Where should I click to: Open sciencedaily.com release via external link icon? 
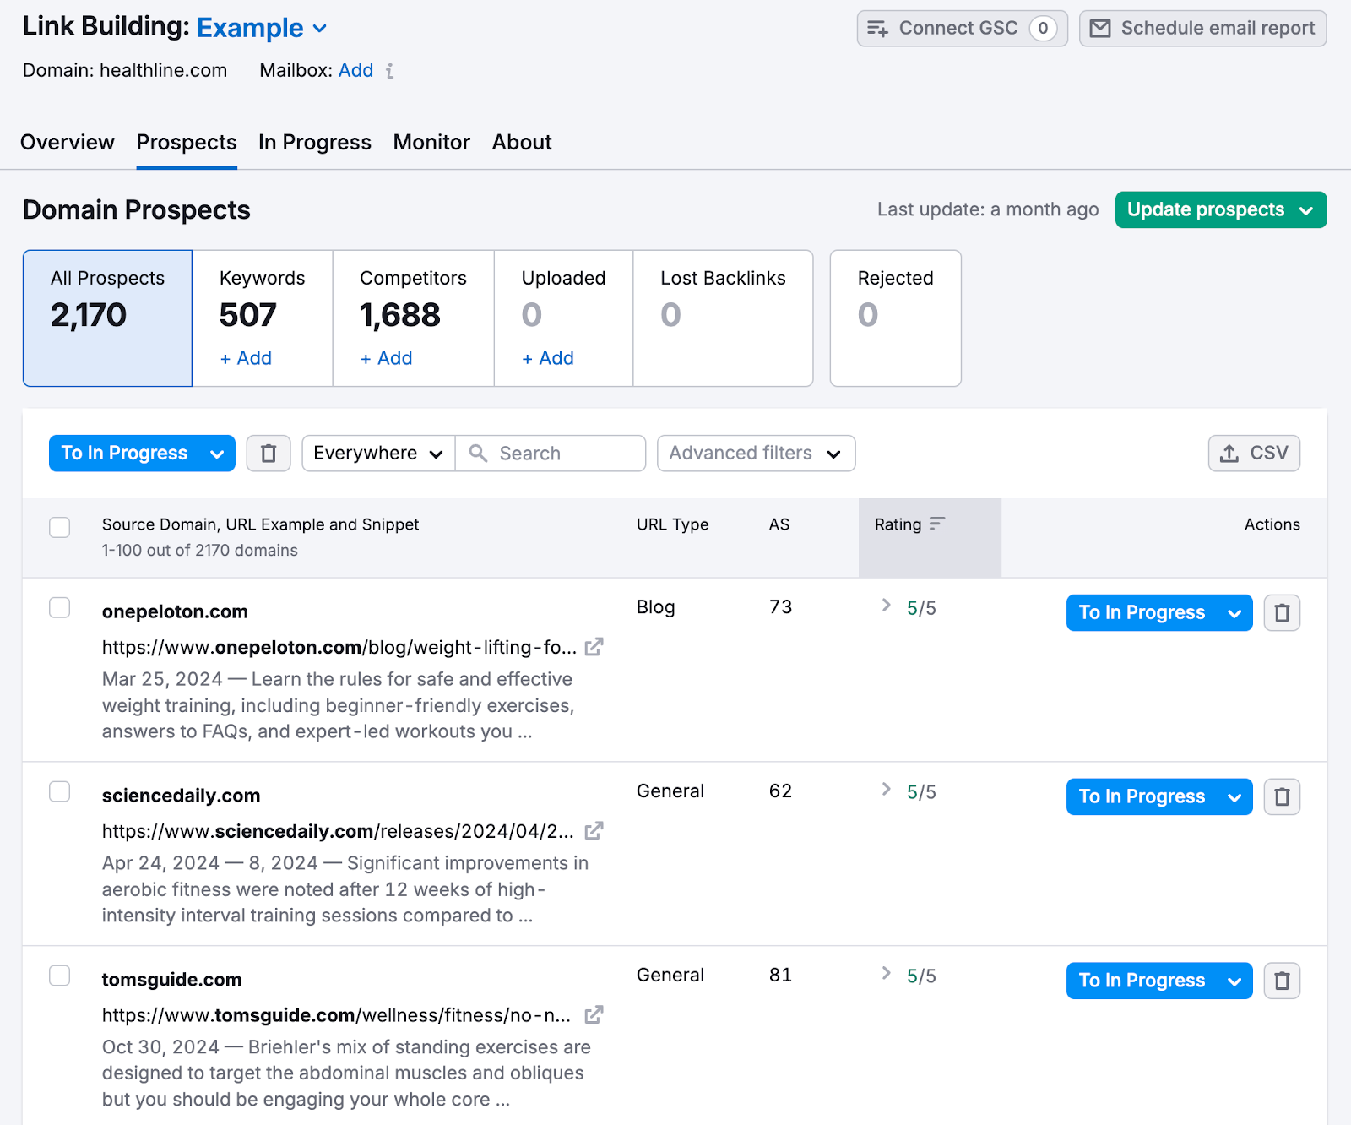[594, 831]
